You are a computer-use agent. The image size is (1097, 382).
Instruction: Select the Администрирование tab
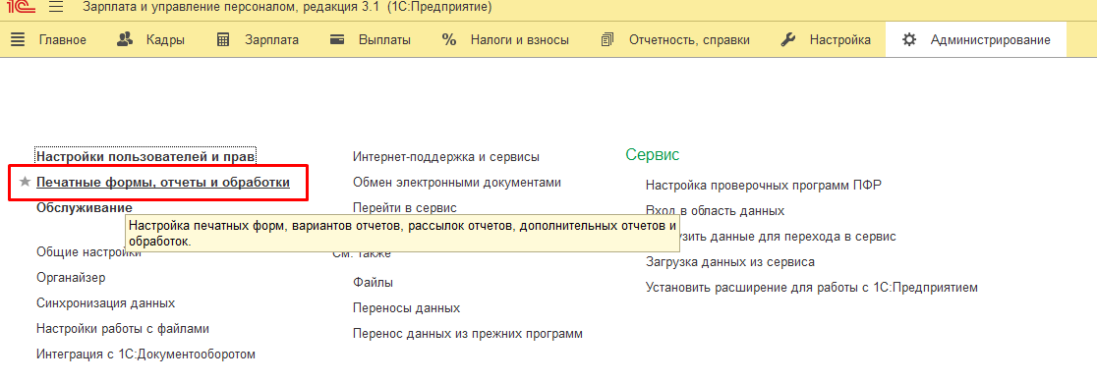click(x=976, y=40)
